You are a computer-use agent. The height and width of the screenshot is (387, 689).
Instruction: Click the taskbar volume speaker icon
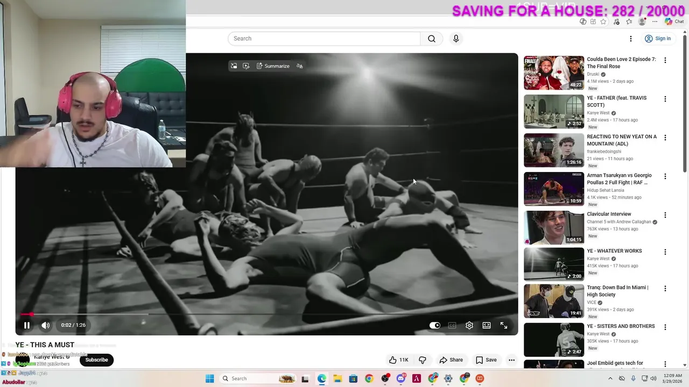pos(654,378)
